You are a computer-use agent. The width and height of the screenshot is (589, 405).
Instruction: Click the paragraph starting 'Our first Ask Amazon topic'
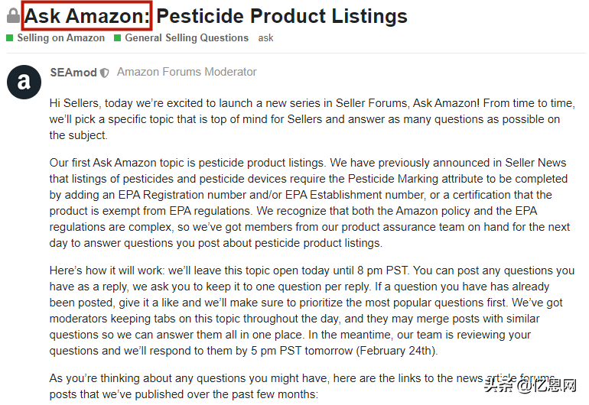pyautogui.click(x=310, y=202)
